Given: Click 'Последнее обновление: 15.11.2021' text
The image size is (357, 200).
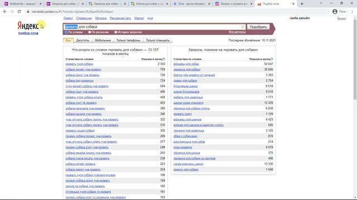Looking at the screenshot, I should tap(252, 41).
